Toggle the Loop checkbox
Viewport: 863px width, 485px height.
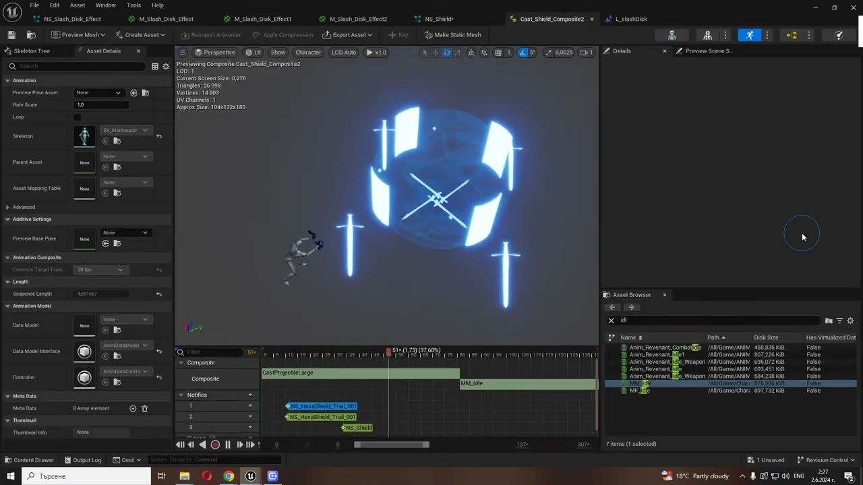[77, 117]
